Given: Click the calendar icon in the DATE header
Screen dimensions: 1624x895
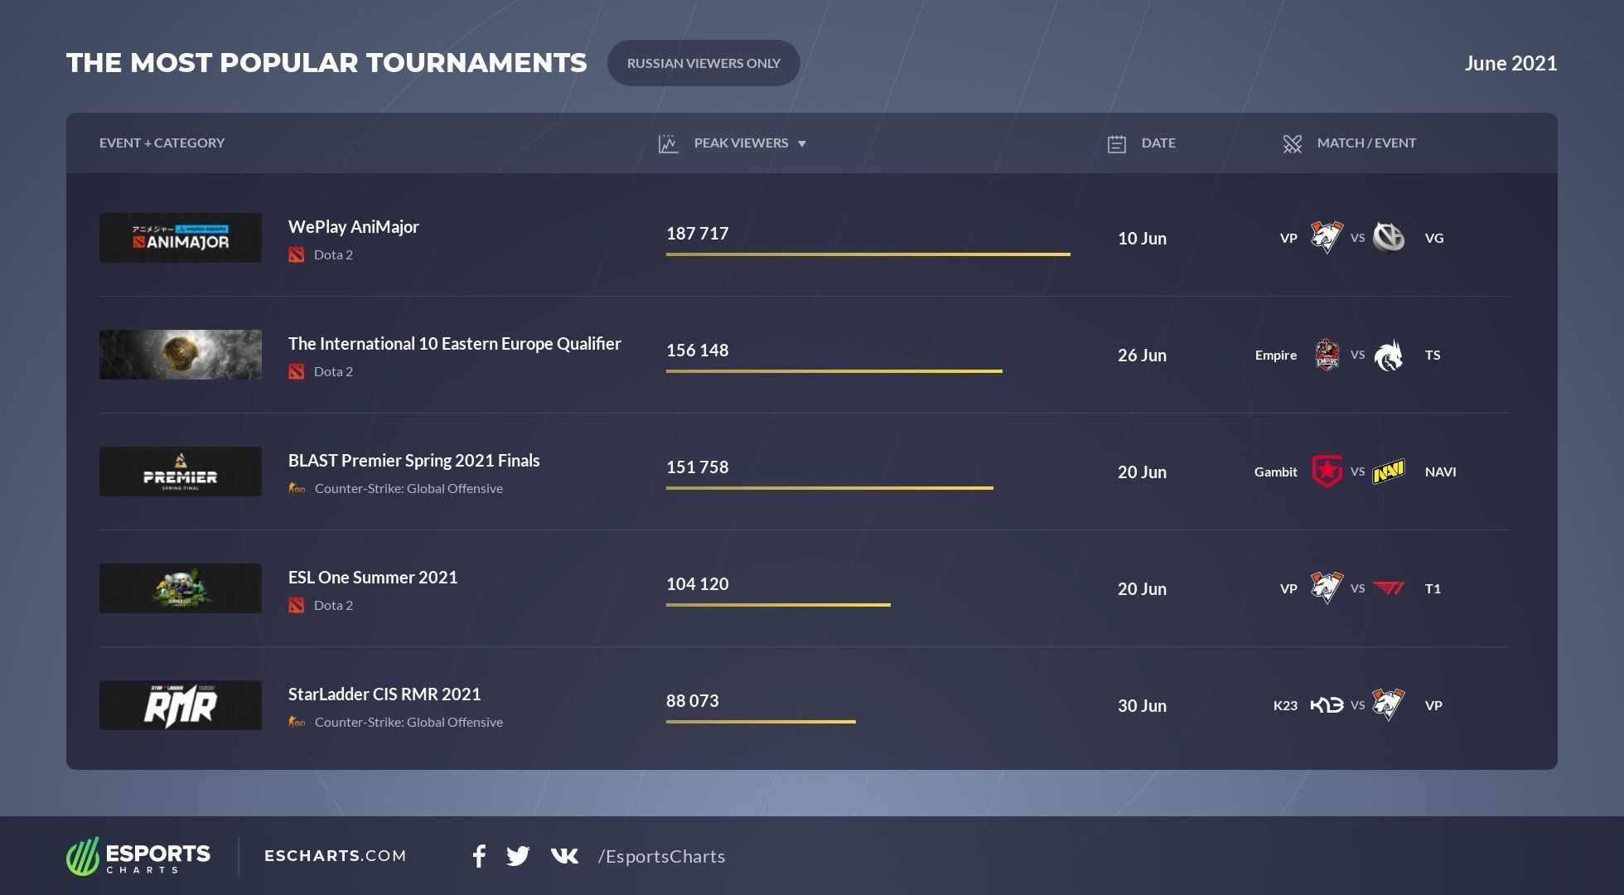Looking at the screenshot, I should click(1117, 143).
